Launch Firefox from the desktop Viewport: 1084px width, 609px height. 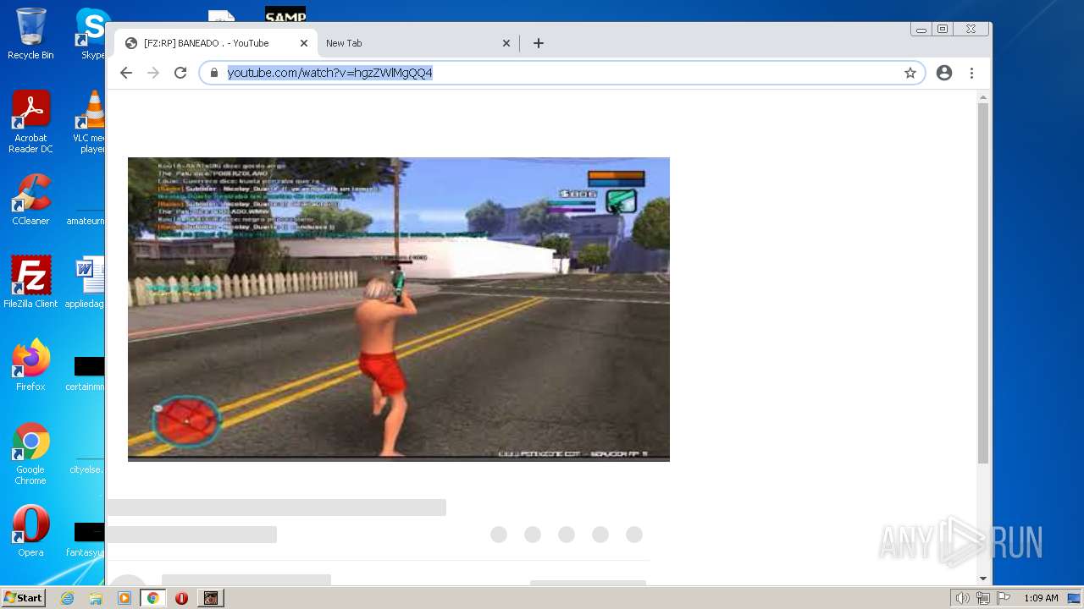[x=30, y=365]
